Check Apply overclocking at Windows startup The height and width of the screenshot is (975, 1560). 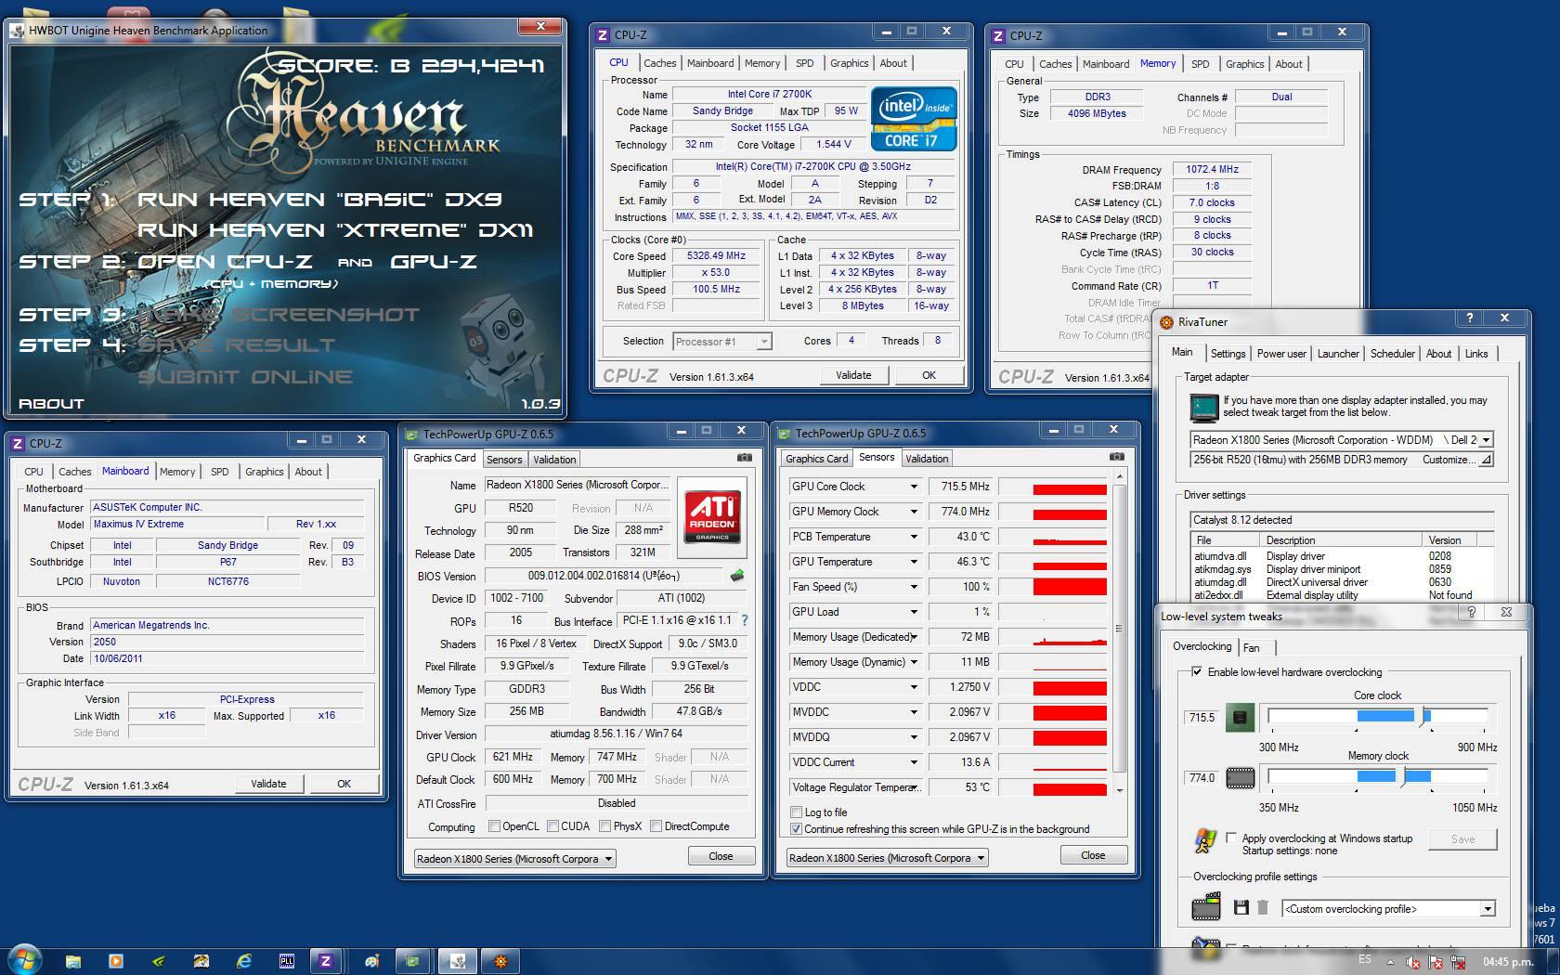tap(1231, 838)
